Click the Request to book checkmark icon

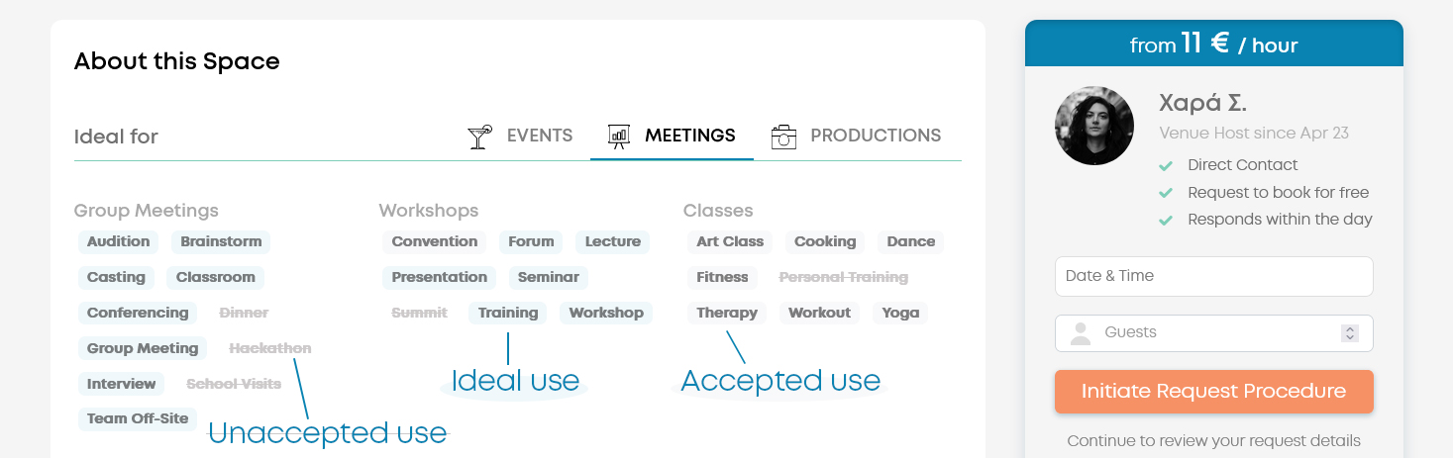click(x=1166, y=193)
